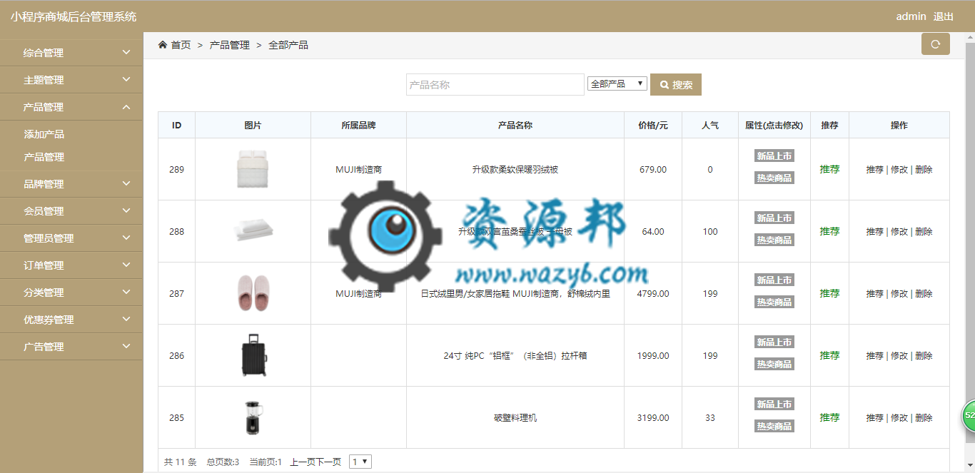
Task: Open 添加产品 submenu item
Action: coord(44,134)
